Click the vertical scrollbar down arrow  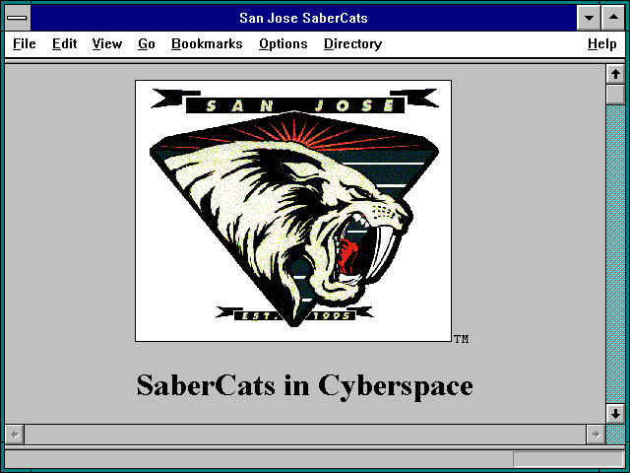pyautogui.click(x=615, y=414)
